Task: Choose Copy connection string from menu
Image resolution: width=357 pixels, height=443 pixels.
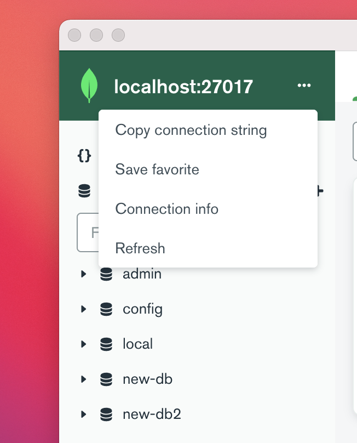Action: click(x=208, y=130)
